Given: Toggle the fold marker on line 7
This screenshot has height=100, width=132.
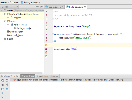Looking at the screenshot, I should 53,34.
